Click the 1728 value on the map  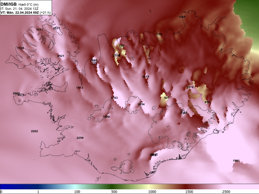coord(20,48)
